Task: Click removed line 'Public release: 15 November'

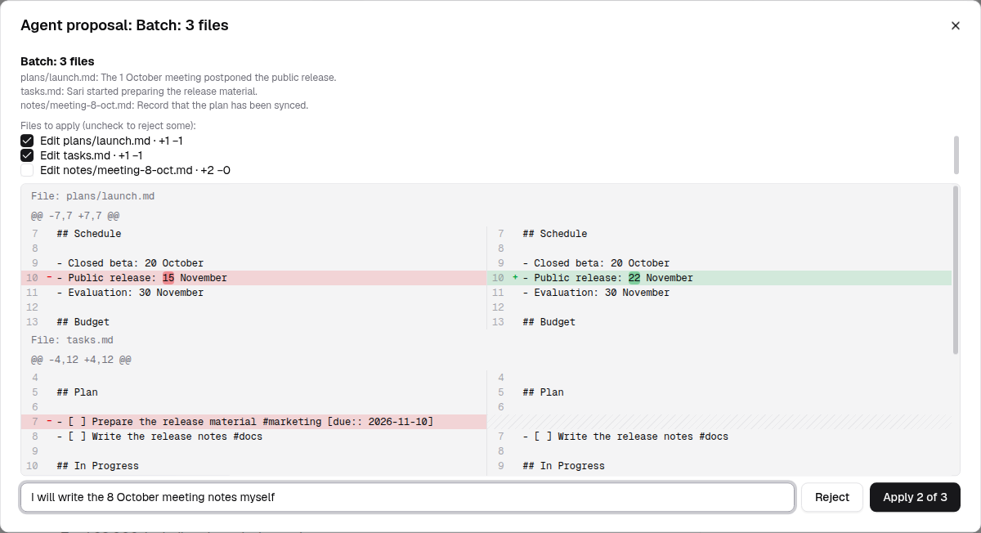Action: click(x=253, y=278)
